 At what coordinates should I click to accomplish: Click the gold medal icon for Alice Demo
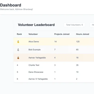18,42
